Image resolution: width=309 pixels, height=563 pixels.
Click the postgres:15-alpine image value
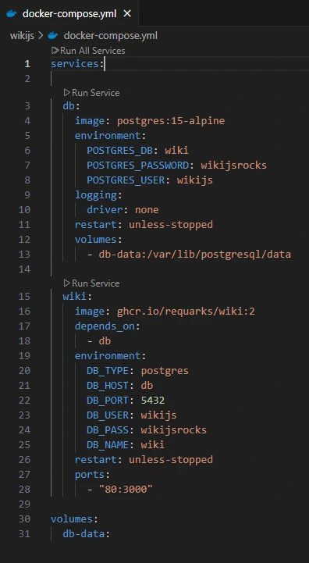171,120
